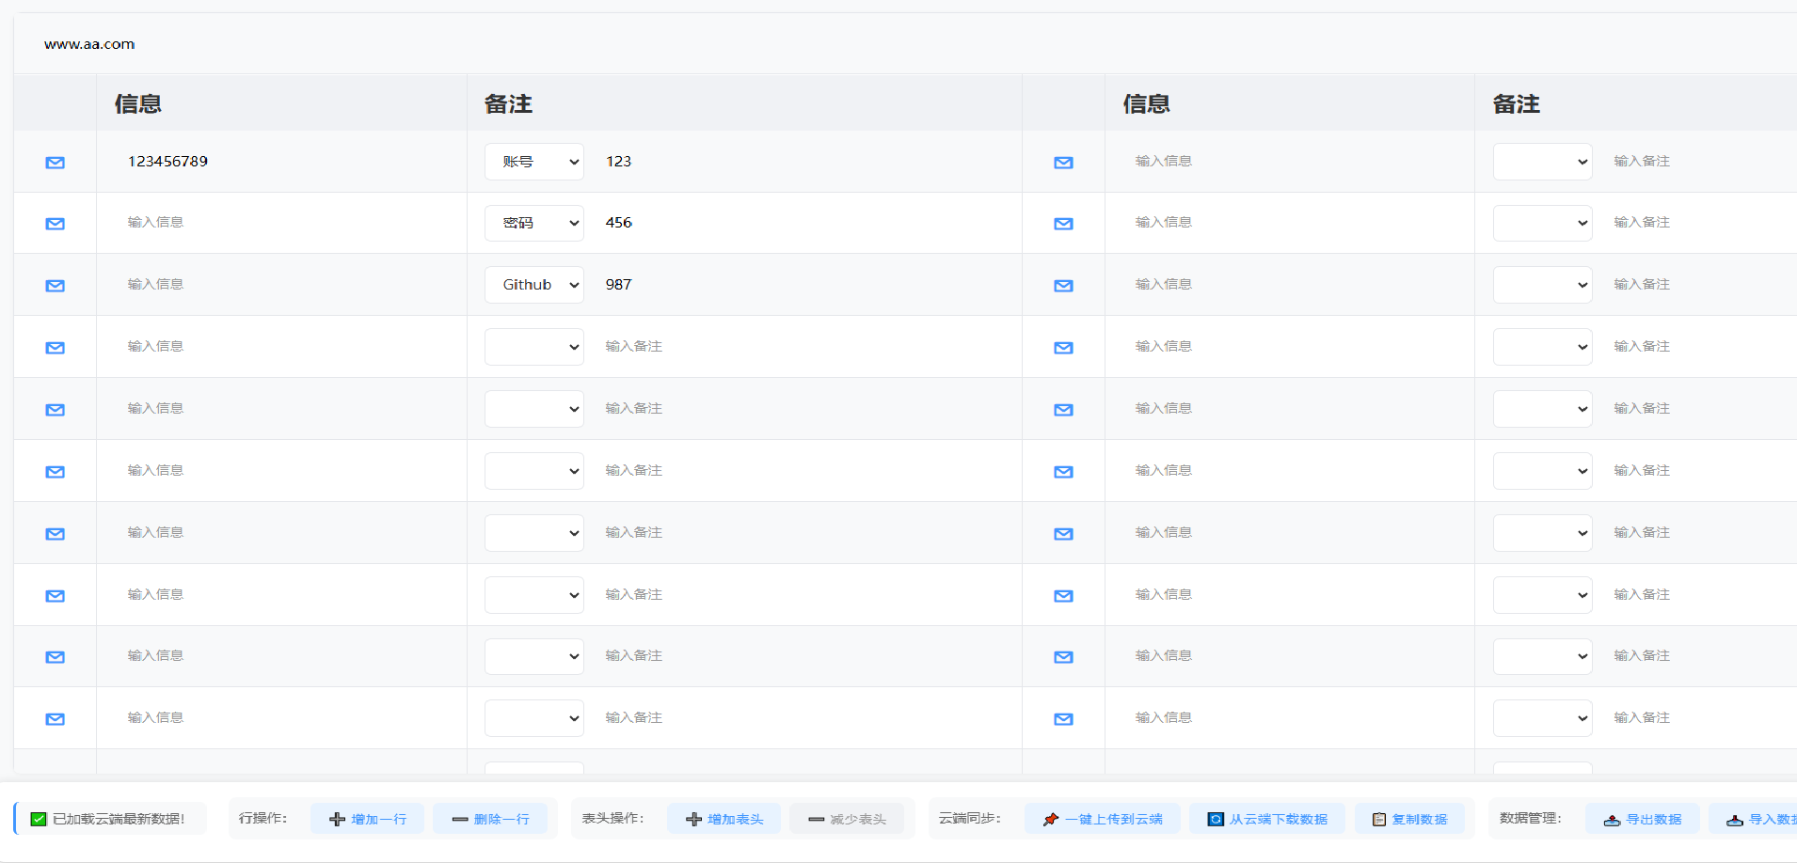The height and width of the screenshot is (863, 1797).
Task: Click the 导入数据 import icon
Action: pos(1735,820)
